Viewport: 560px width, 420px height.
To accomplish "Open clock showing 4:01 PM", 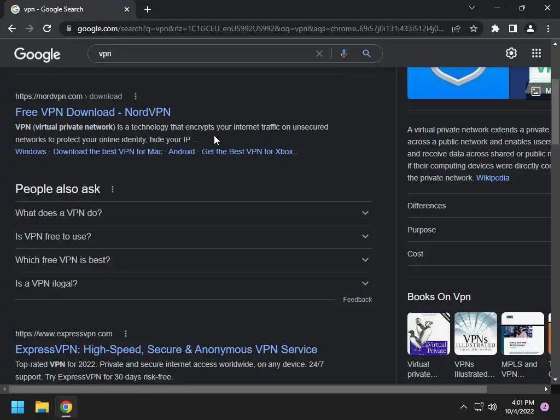I will [x=519, y=407].
